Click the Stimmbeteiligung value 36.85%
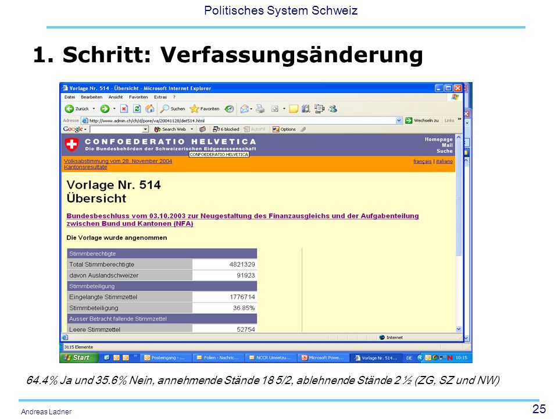Screen dimensions: 558x419 click(x=244, y=308)
